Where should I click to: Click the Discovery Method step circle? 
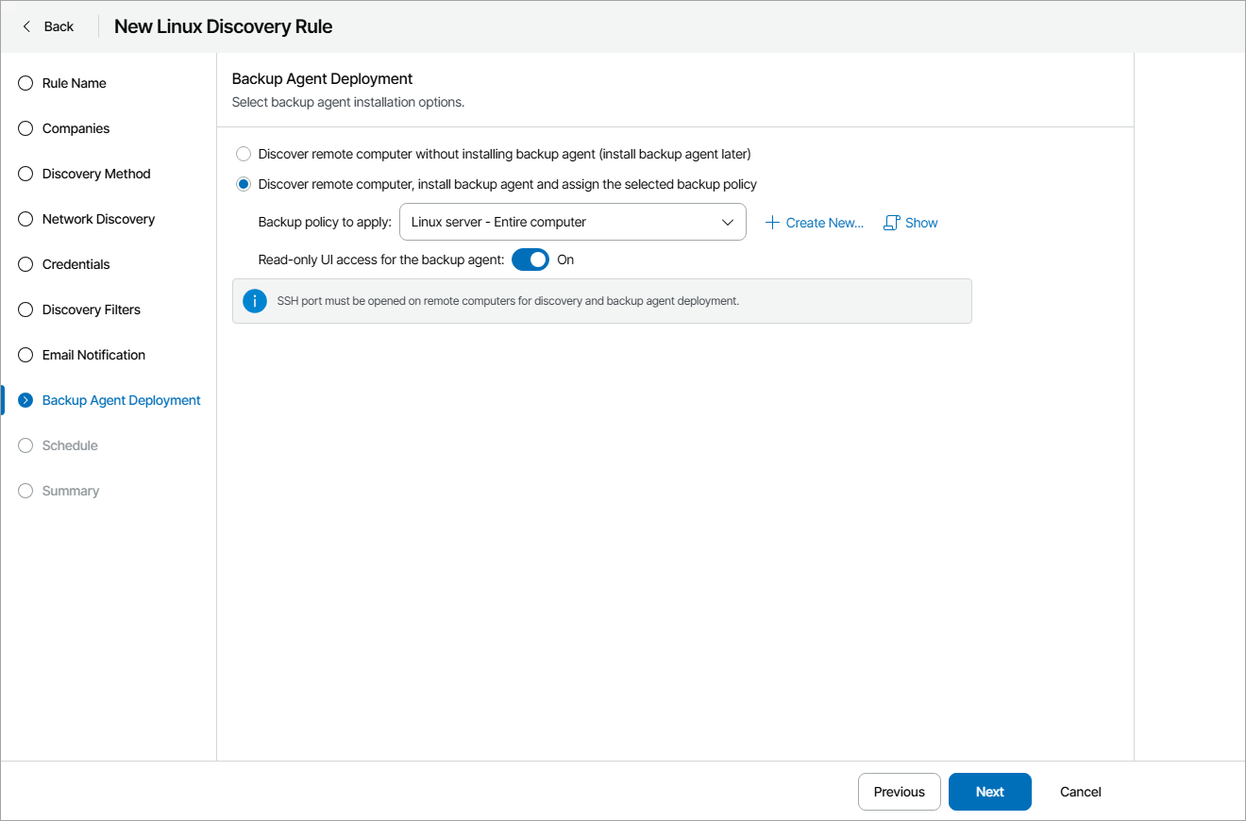click(x=25, y=174)
